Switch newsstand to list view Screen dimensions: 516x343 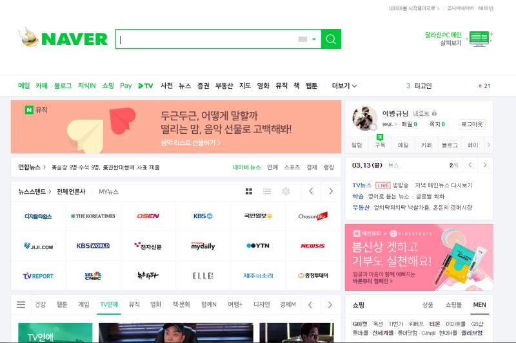pos(267,191)
